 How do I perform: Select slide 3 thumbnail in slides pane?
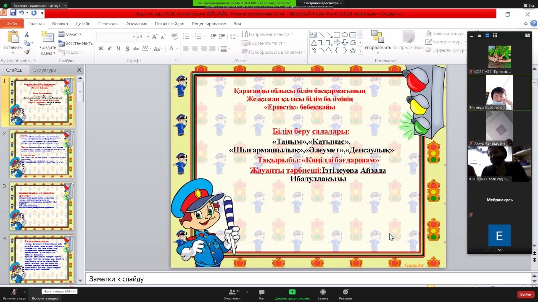41,206
